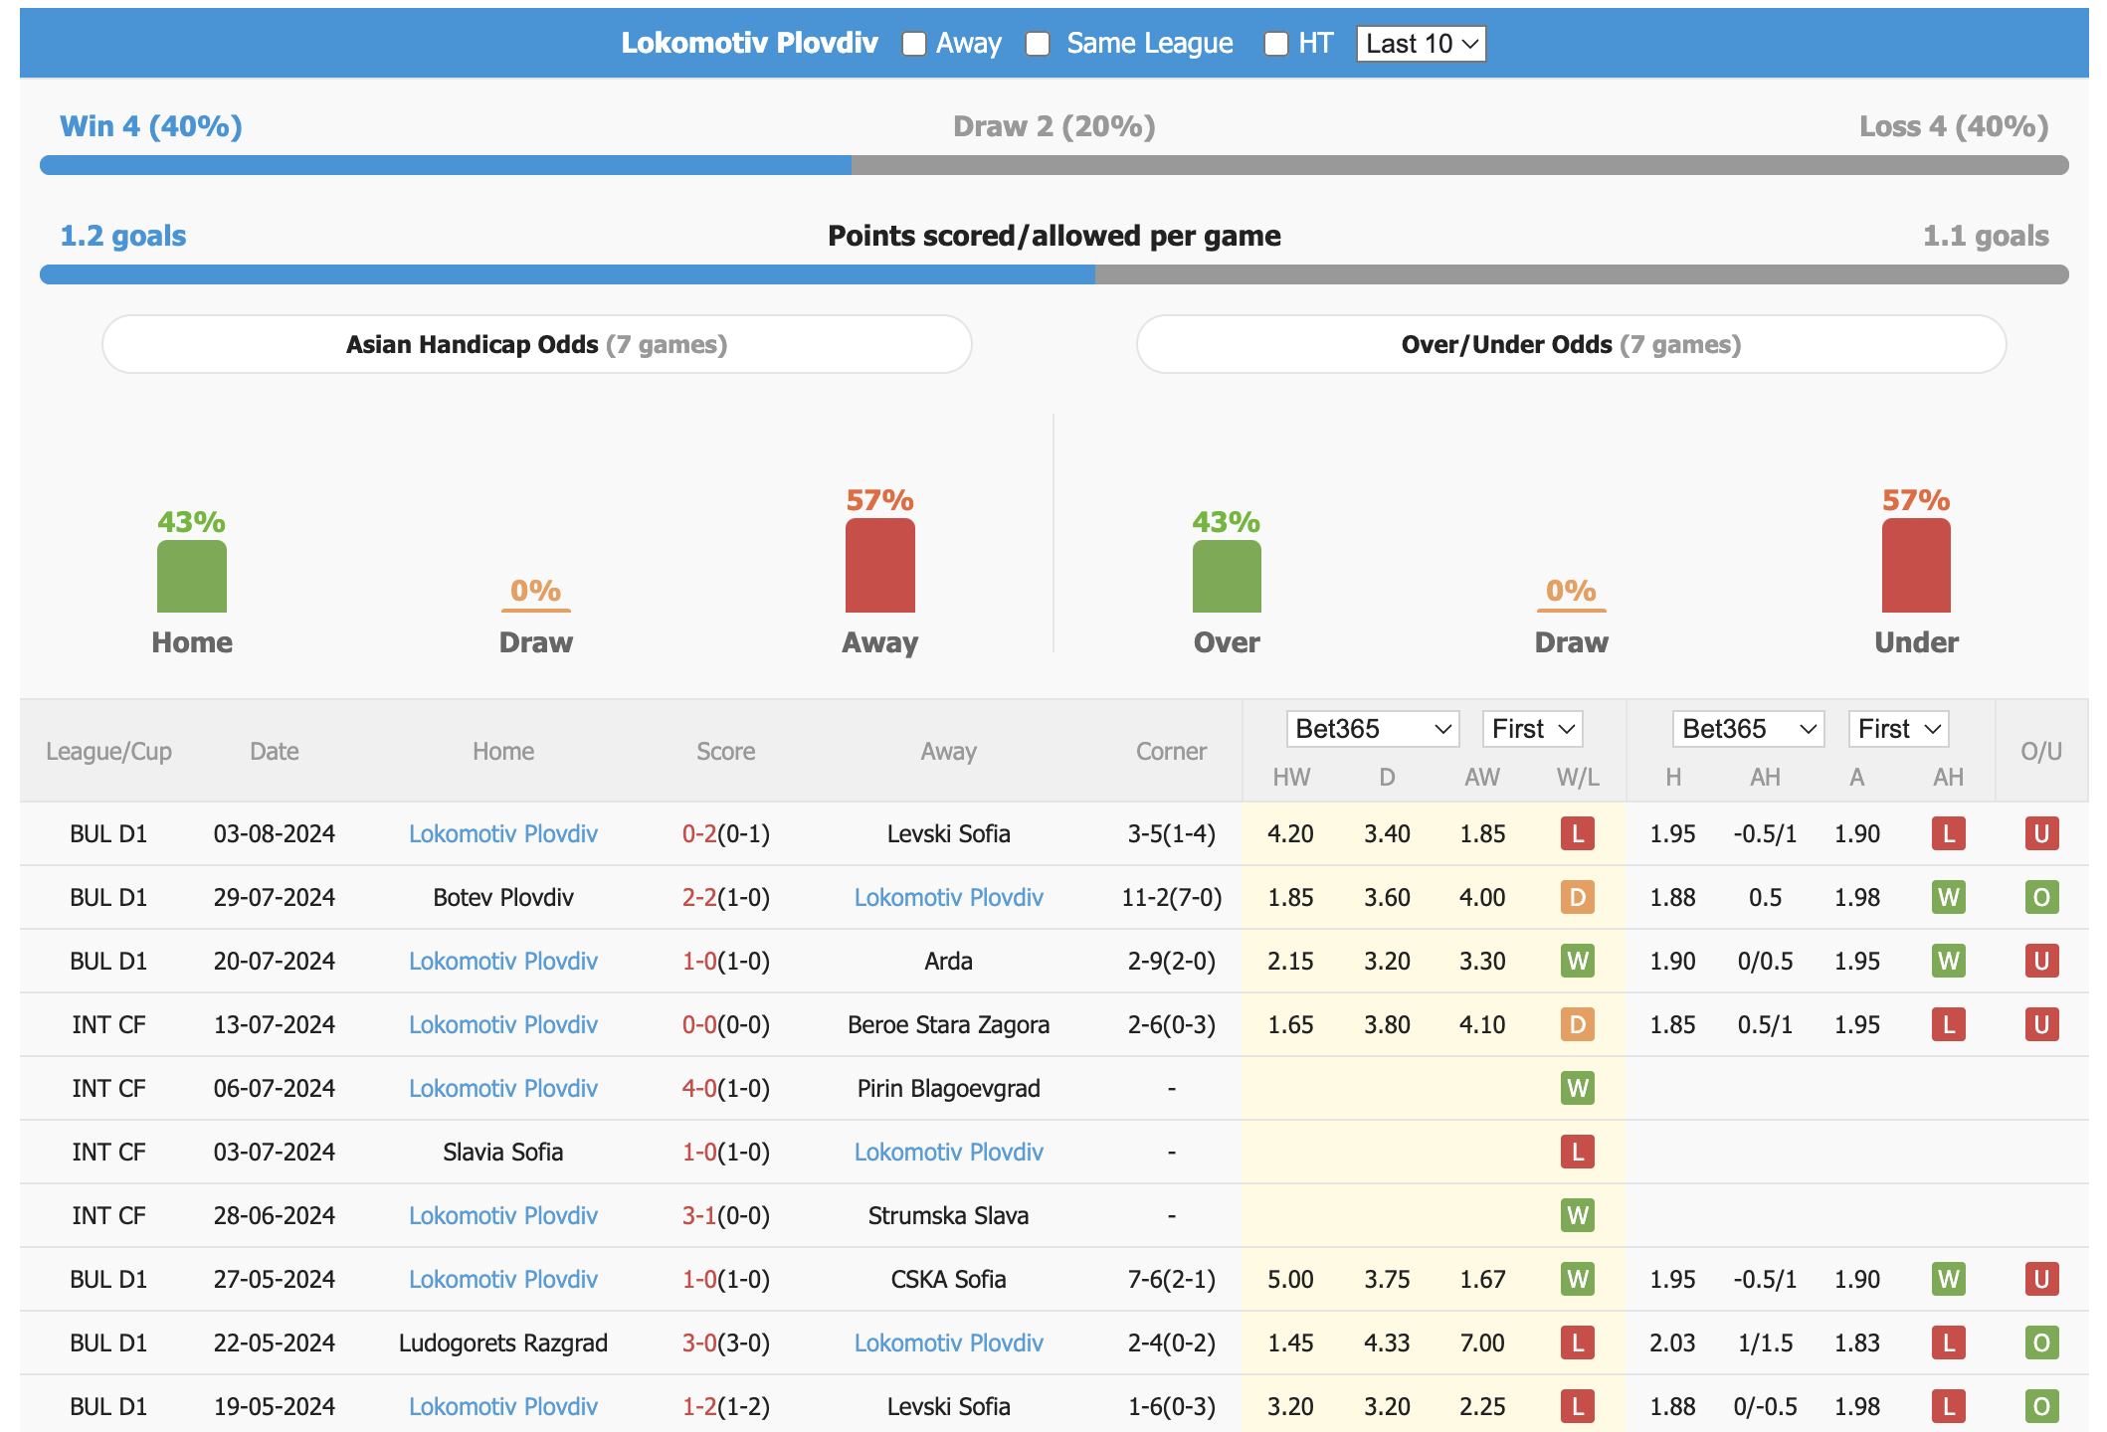Click AH badge W in Arda row
This screenshot has width=2107, height=1432.
click(x=1949, y=961)
